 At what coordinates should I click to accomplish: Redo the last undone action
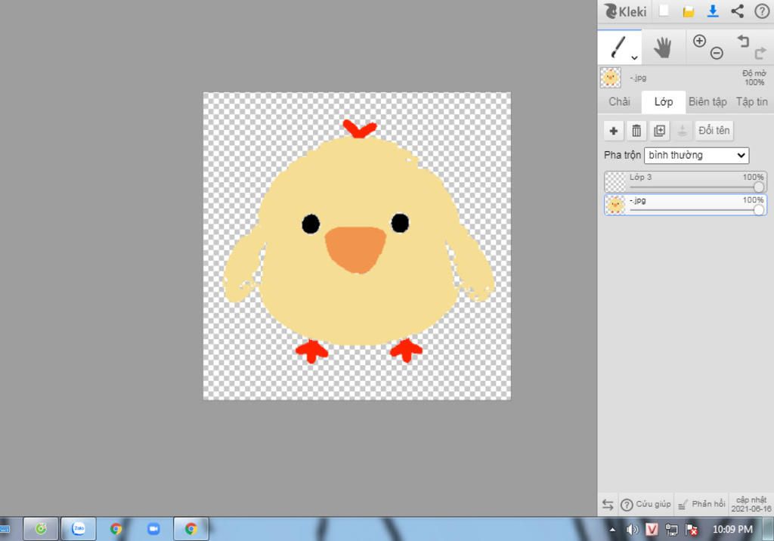tap(760, 53)
